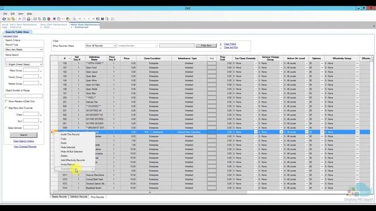Click the ellipsis button beside the Master Group field
This screenshot has height=211, width=376.
click(x=41, y=84)
